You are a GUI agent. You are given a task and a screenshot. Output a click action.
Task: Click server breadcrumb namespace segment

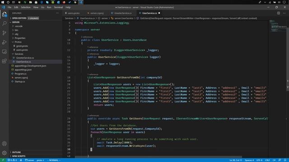pos(104,18)
